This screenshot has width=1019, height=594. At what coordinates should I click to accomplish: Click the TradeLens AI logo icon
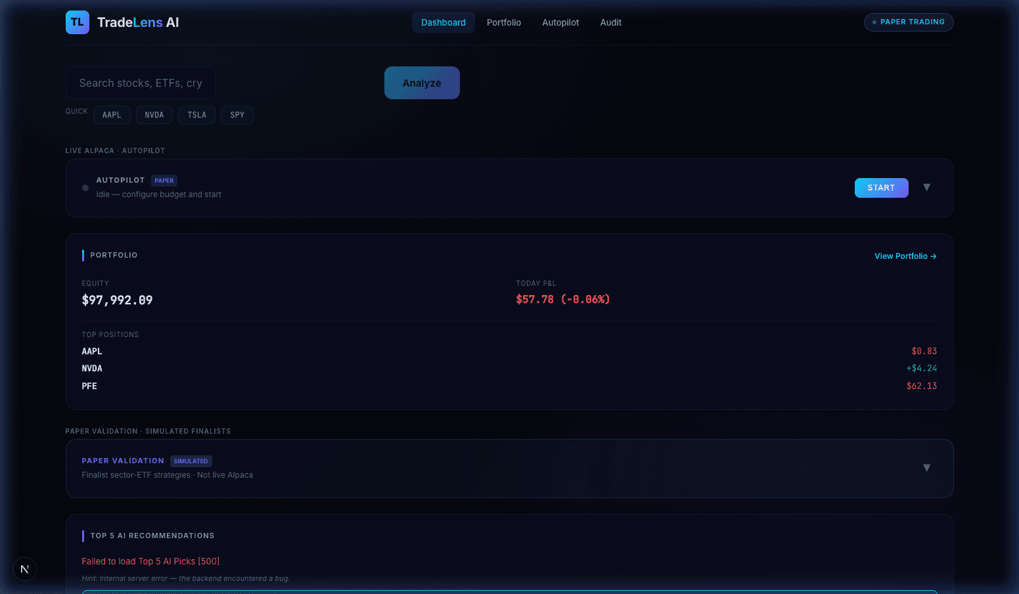click(x=77, y=22)
